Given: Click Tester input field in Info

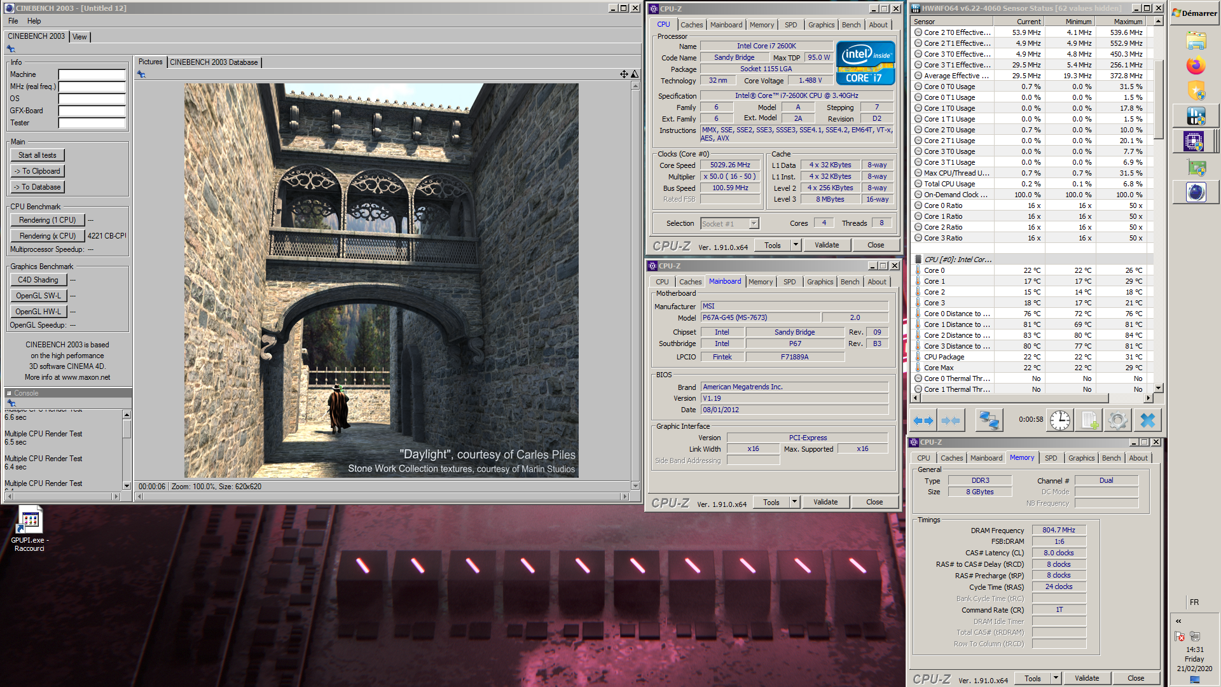Looking at the screenshot, I should pyautogui.click(x=92, y=123).
